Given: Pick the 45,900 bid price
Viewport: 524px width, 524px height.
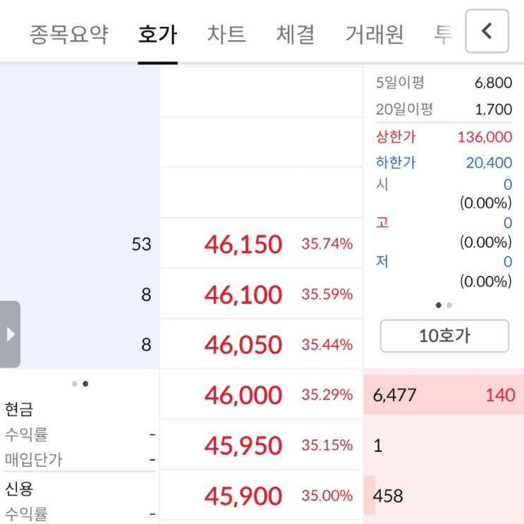Looking at the screenshot, I should (243, 496).
